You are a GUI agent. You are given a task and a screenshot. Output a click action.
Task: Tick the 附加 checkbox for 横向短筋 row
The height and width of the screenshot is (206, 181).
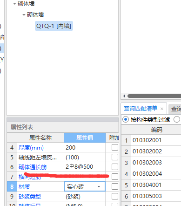115,177
